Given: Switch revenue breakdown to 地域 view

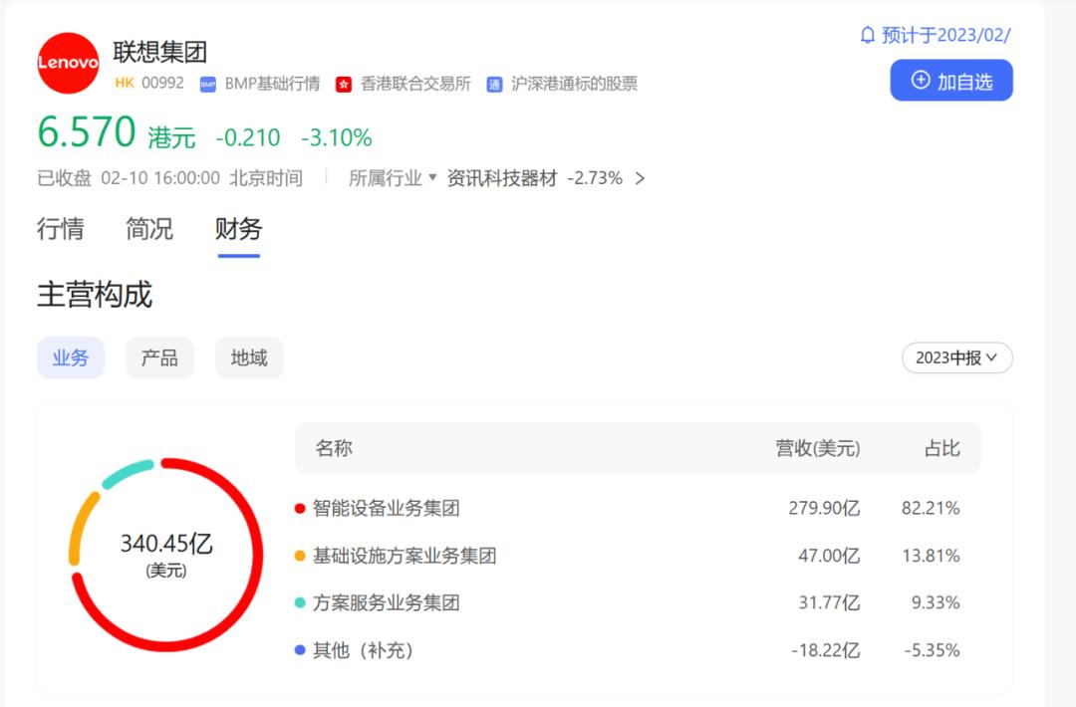Looking at the screenshot, I should coord(248,357).
